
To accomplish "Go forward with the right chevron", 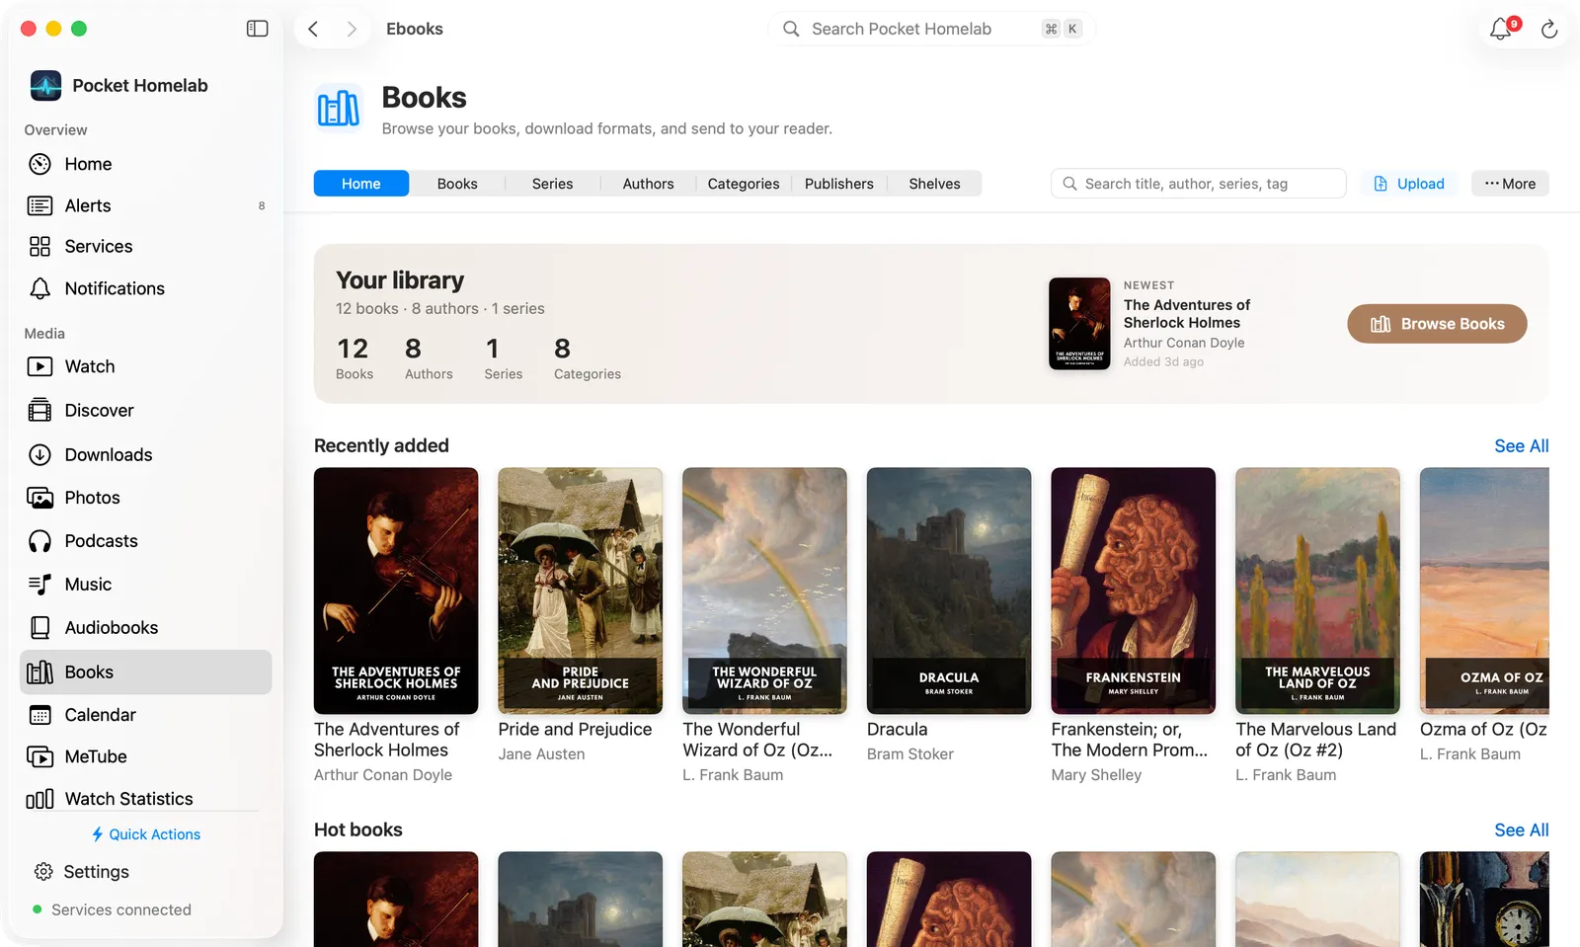I will [351, 29].
